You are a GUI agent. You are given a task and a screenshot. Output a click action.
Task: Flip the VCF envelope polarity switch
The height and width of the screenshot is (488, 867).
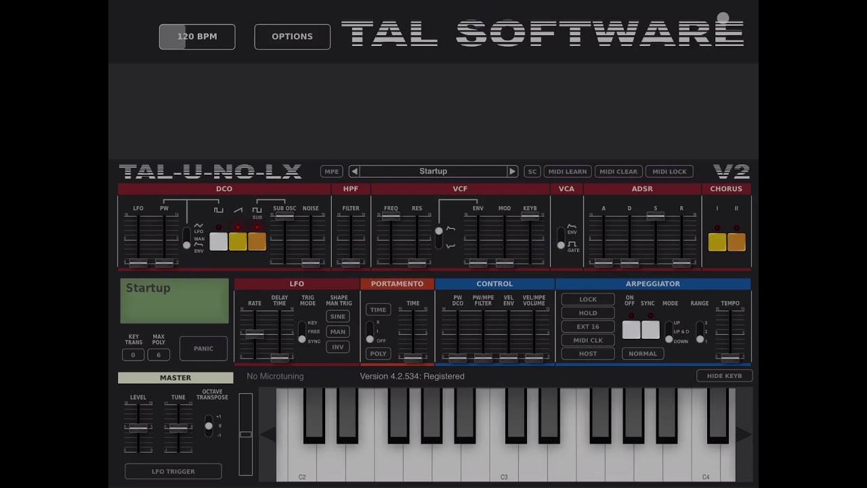coord(439,238)
